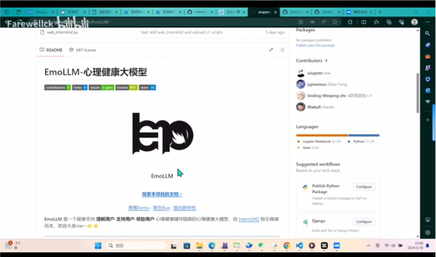The height and width of the screenshot is (257, 436).
Task: Click aJupyter's avatar image
Action: click(x=301, y=73)
